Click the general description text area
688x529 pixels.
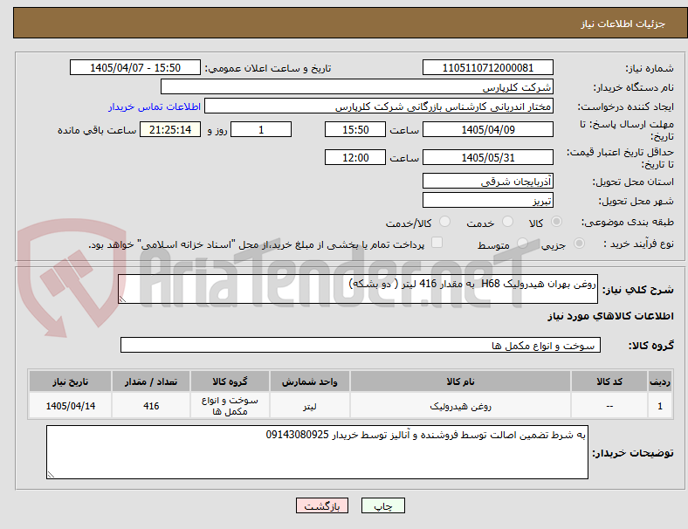point(358,289)
